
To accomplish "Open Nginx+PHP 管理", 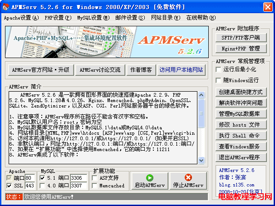I will [x=241, y=49].
